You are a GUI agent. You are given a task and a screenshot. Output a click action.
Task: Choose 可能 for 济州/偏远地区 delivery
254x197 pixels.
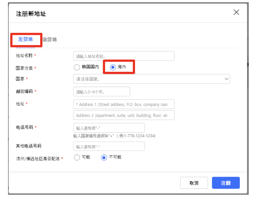pos(77,157)
